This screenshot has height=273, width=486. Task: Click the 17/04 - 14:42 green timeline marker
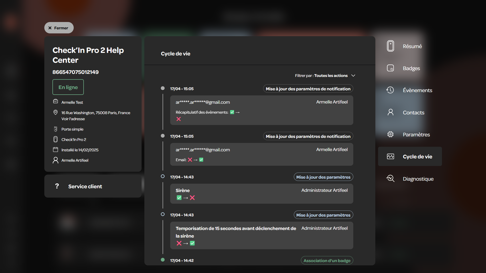pyautogui.click(x=163, y=260)
